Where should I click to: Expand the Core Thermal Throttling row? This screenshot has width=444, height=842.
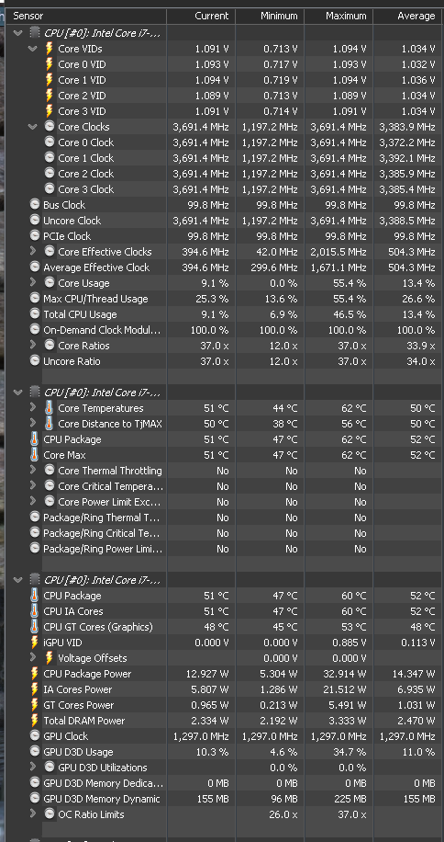[x=33, y=470]
